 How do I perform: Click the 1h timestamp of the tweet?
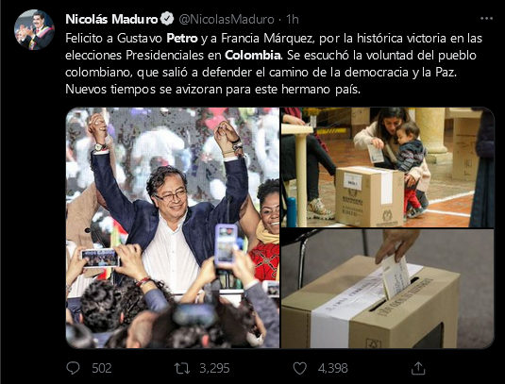pyautogui.click(x=292, y=19)
